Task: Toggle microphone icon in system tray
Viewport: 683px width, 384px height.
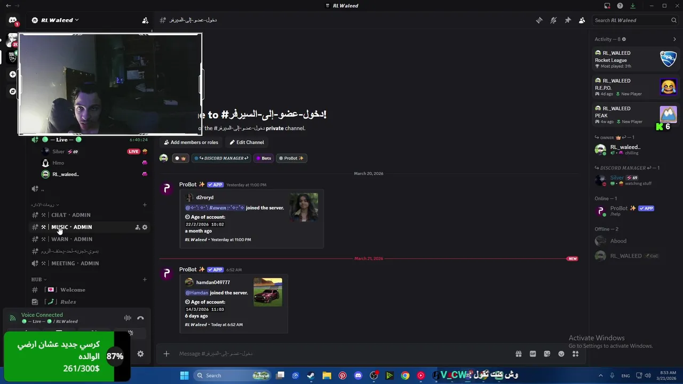Action: tap(612, 375)
